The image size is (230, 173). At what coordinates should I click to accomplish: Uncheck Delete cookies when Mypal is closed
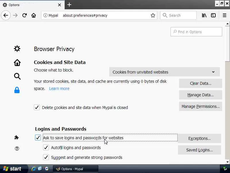(x=37, y=108)
